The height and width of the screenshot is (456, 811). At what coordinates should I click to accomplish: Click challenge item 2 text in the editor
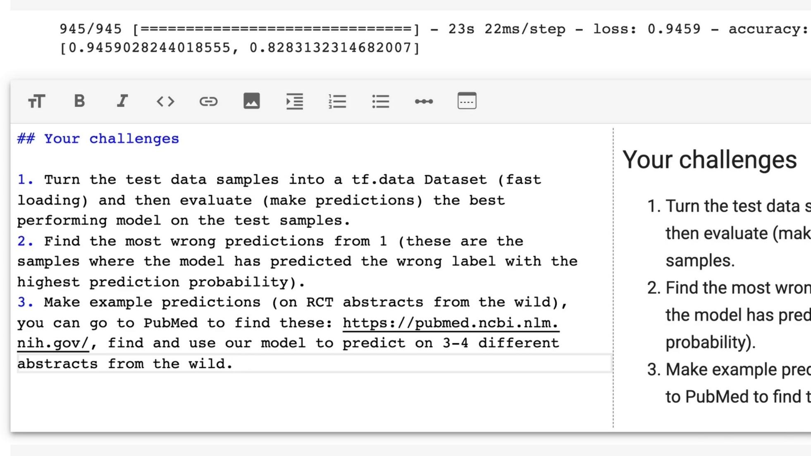(x=269, y=241)
